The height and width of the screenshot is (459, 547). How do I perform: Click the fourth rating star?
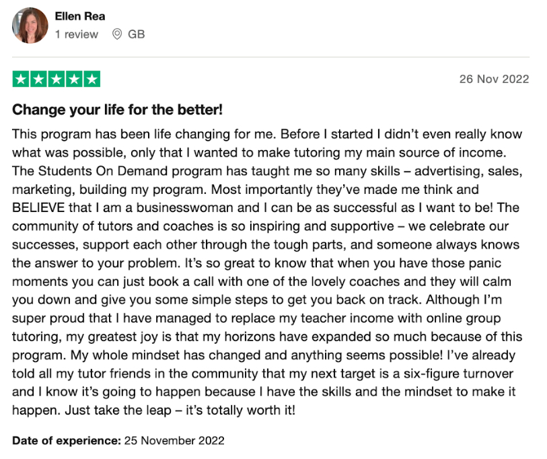pos(74,79)
